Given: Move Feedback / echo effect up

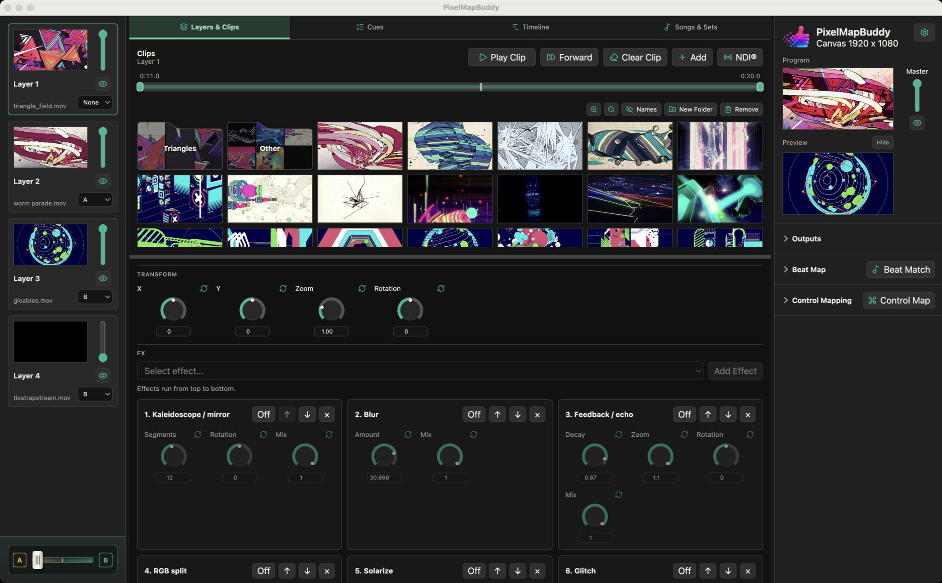Looking at the screenshot, I should point(708,414).
